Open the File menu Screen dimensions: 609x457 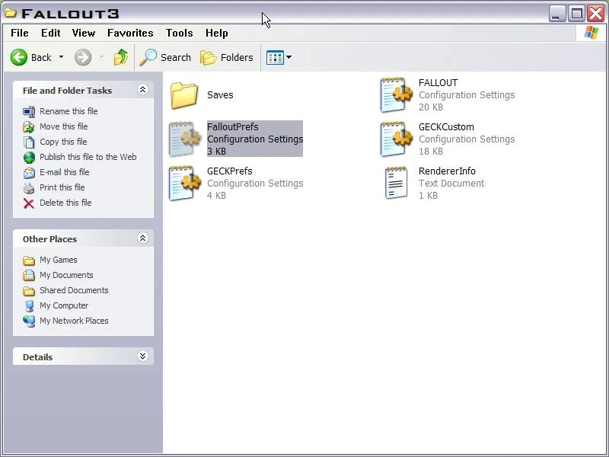click(x=20, y=33)
